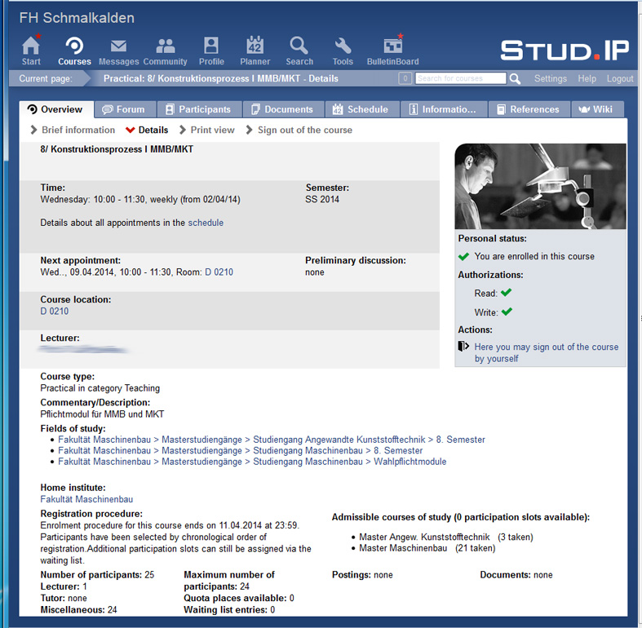The width and height of the screenshot is (642, 628).
Task: Click the FH Schmalkalden title
Action: (77, 18)
